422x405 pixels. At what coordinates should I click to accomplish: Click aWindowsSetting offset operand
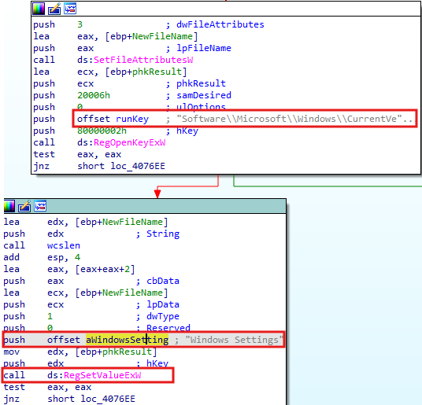(127, 340)
